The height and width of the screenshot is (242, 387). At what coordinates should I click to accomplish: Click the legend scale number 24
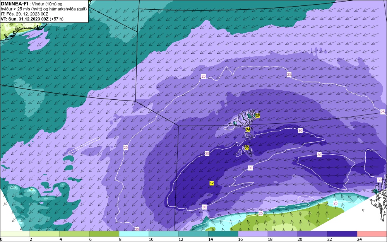[360, 239]
